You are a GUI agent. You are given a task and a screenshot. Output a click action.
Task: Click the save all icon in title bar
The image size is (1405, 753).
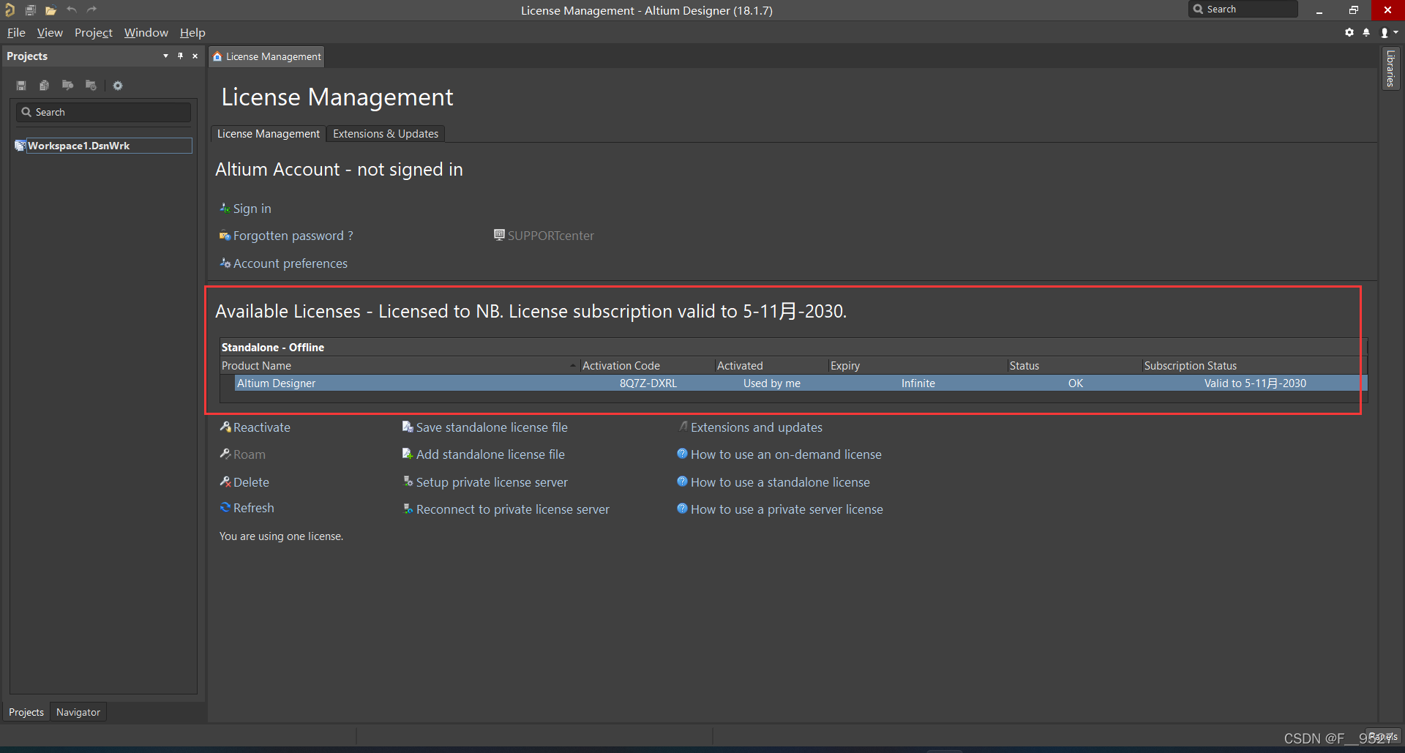[31, 10]
